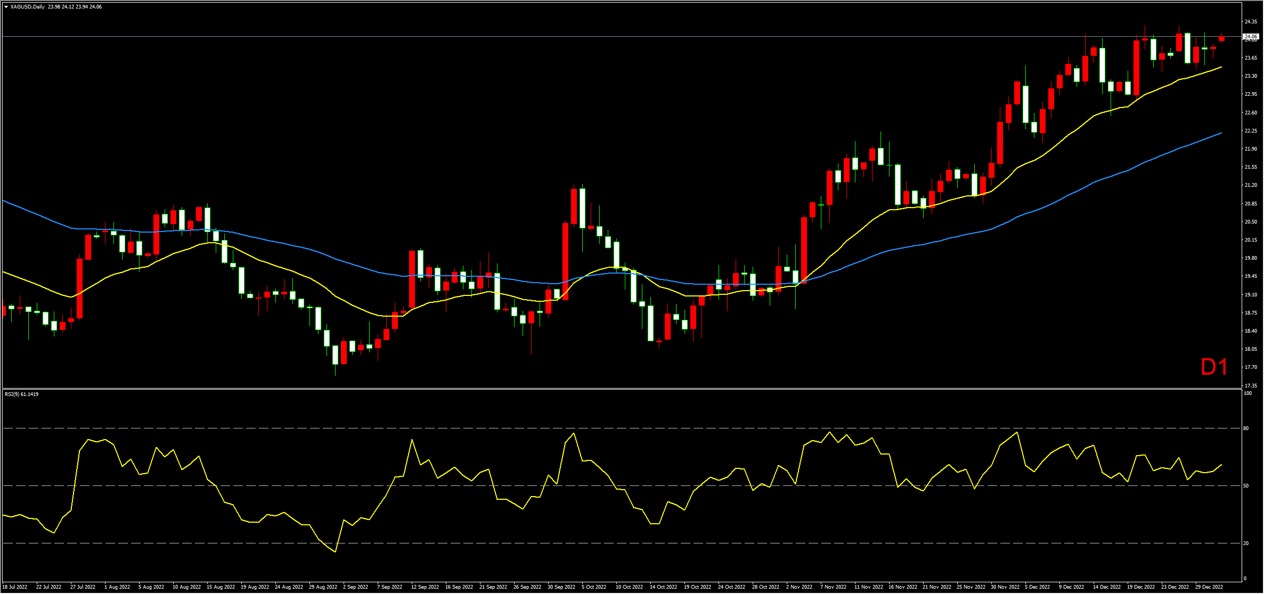The width and height of the screenshot is (1264, 594).
Task: Click the 22.25 price axis value
Action: coord(1251,131)
